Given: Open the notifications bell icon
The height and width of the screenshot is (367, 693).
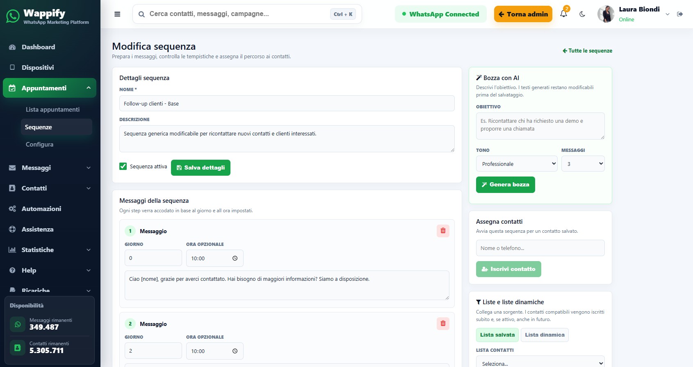Looking at the screenshot, I should pyautogui.click(x=564, y=14).
